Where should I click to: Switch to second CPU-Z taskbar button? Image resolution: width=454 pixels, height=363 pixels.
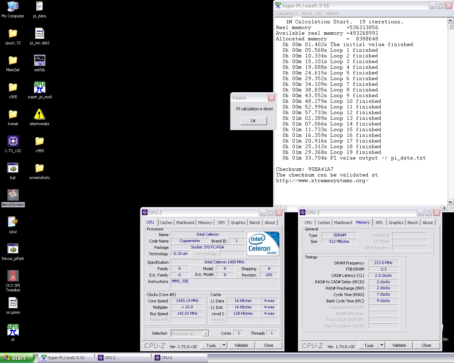(x=180, y=358)
